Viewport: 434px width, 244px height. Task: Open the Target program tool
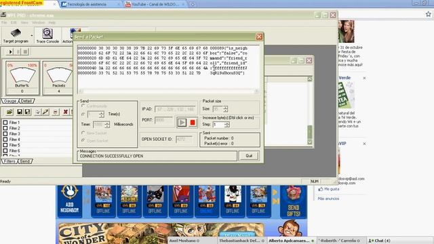point(16,36)
